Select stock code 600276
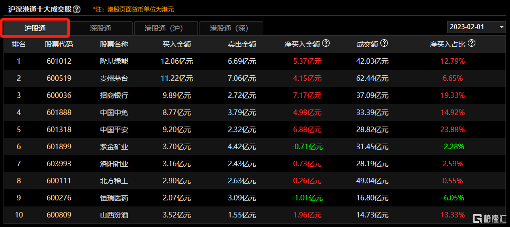Screen dimensions: 510x227 pyautogui.click(x=59, y=198)
